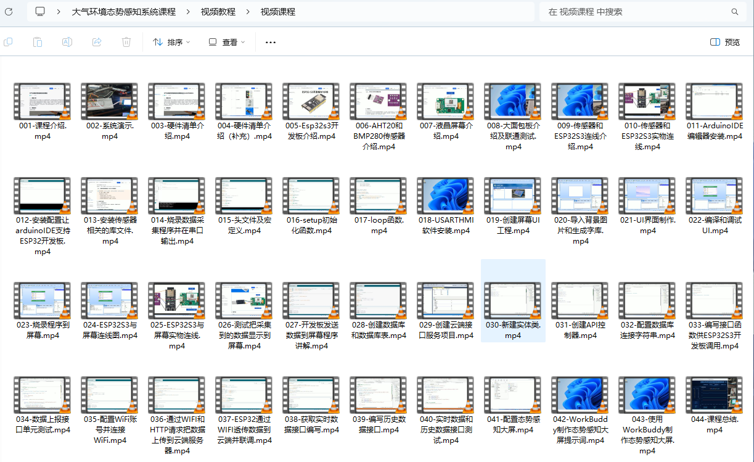Select the 025-ESP32S3与屏幕实物连线.mp4 video icon

(x=176, y=300)
